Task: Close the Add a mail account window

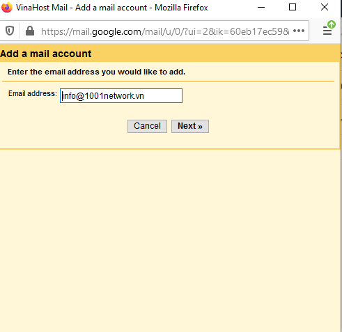Action: (325, 8)
